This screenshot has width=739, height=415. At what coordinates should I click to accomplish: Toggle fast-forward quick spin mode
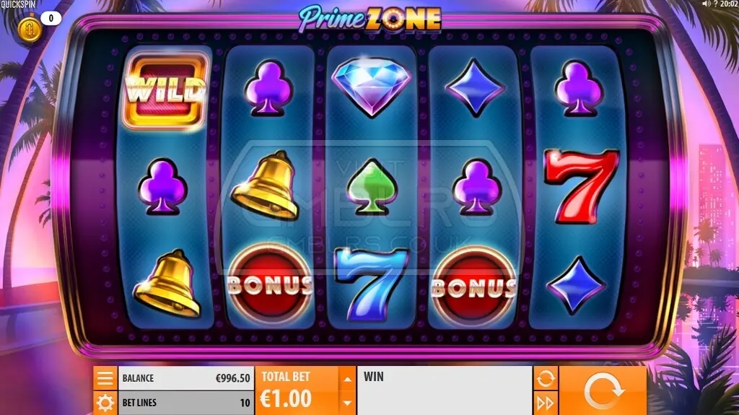[x=546, y=403]
